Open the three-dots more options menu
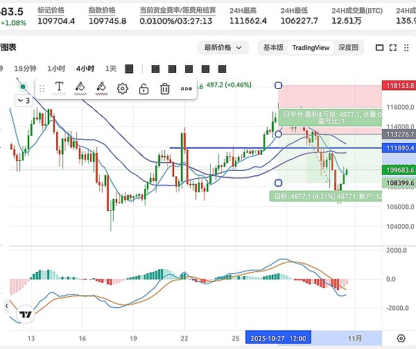 coord(187,88)
